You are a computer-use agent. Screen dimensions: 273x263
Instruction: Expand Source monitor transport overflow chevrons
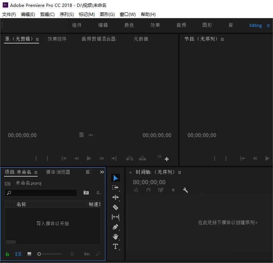[159, 156]
